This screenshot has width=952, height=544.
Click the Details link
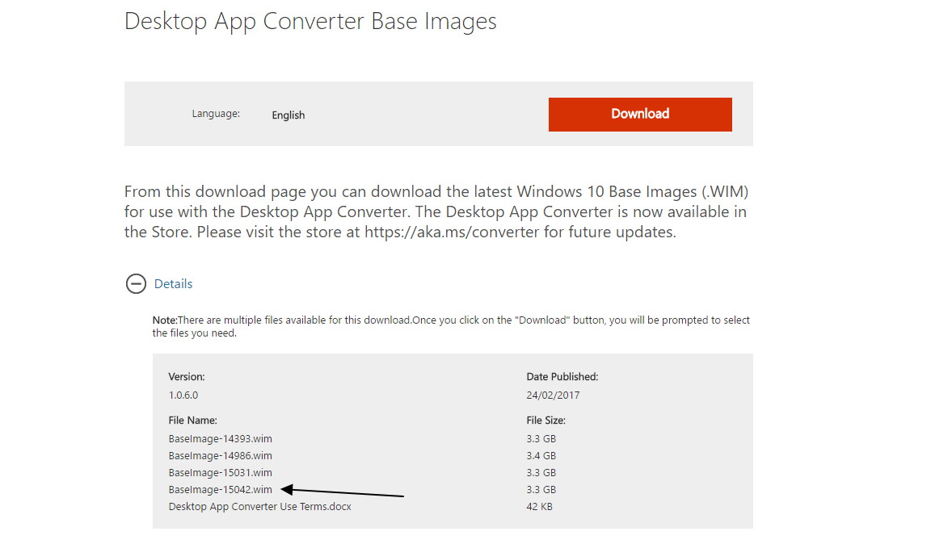[x=173, y=284]
